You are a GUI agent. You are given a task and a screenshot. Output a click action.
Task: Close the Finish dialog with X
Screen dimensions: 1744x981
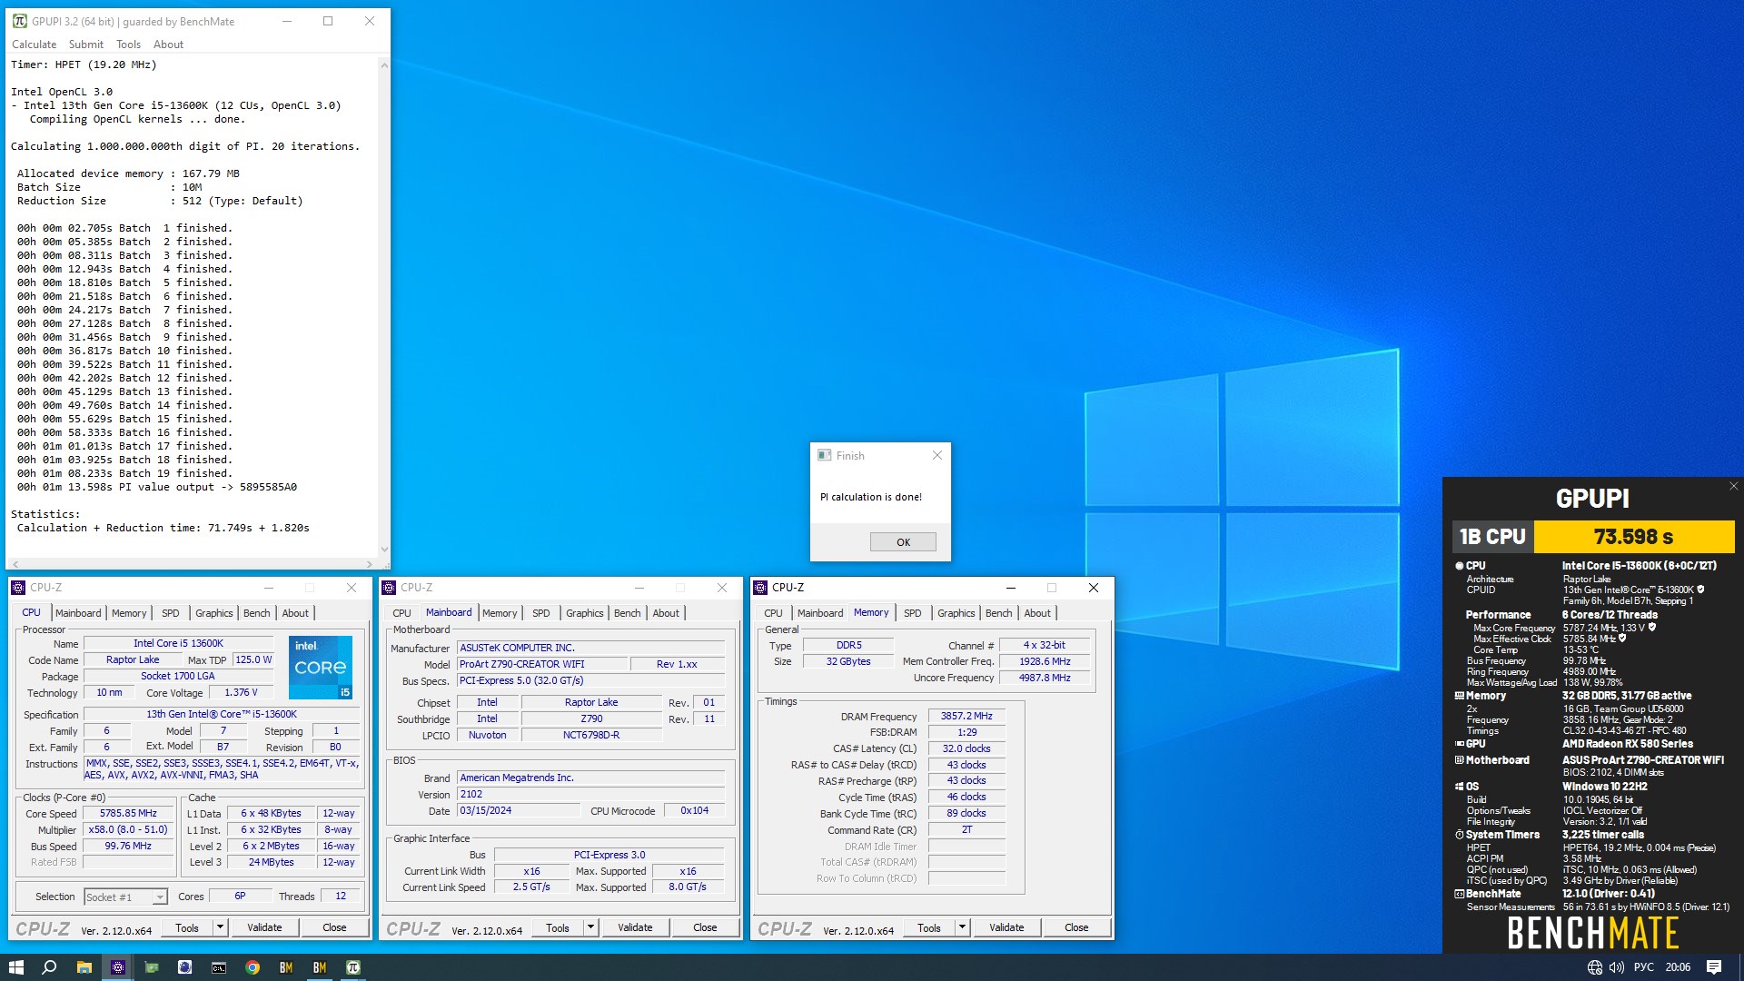[x=937, y=455]
